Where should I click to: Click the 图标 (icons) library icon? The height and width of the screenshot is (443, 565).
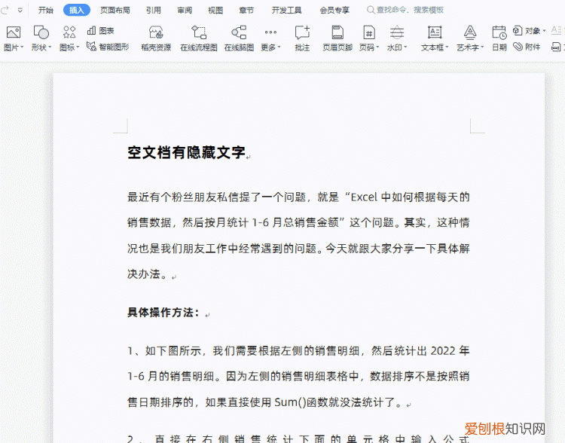click(x=69, y=32)
